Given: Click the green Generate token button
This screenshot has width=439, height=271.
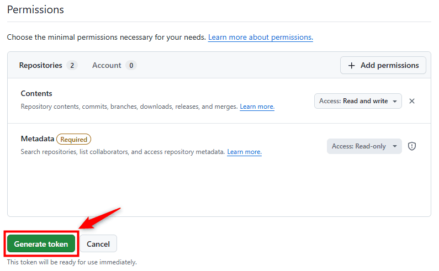Looking at the screenshot, I should (x=41, y=244).
